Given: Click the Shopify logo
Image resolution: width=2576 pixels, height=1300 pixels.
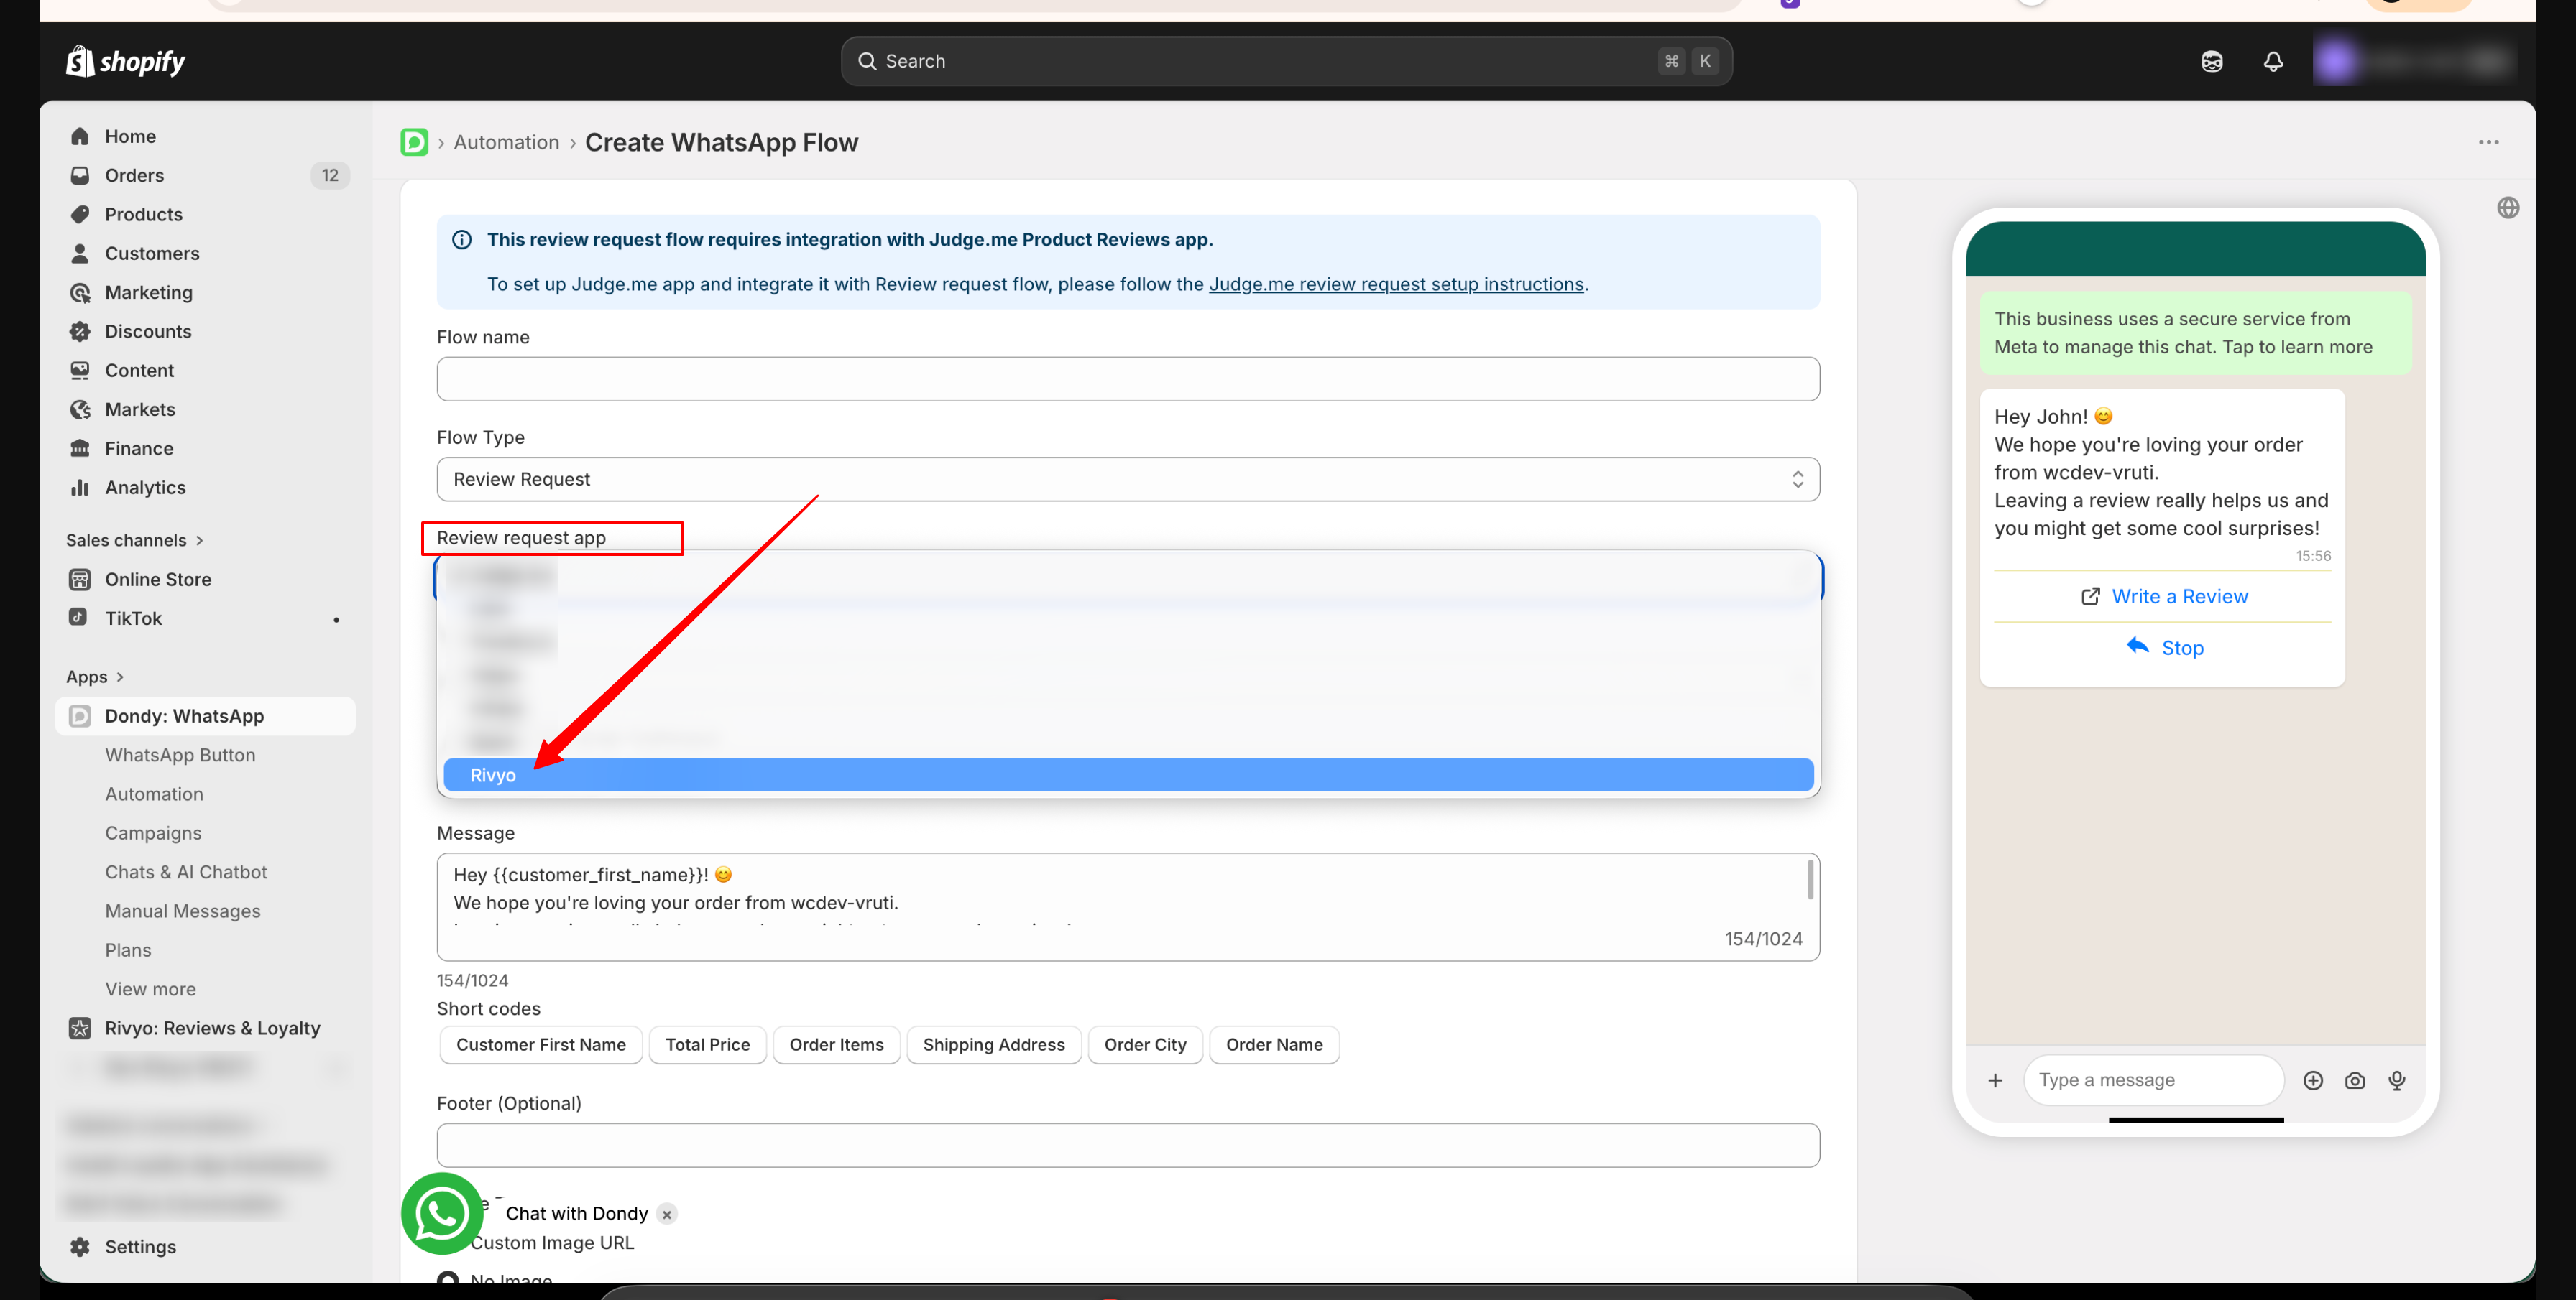Looking at the screenshot, I should (126, 62).
